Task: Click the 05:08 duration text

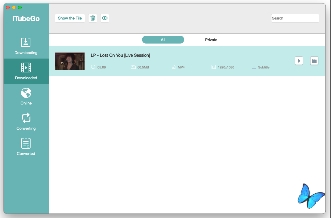Action: tap(101, 67)
